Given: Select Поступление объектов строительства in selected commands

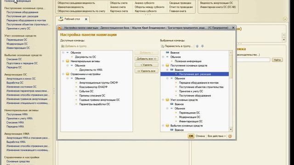Looking at the screenshot, I should (201, 87).
